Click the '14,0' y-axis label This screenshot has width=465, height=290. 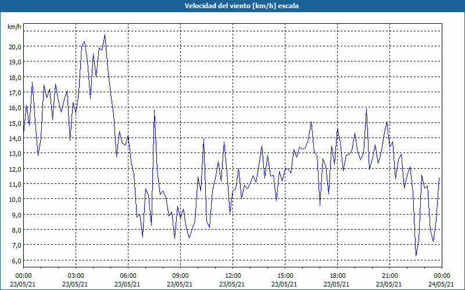pos(15,138)
